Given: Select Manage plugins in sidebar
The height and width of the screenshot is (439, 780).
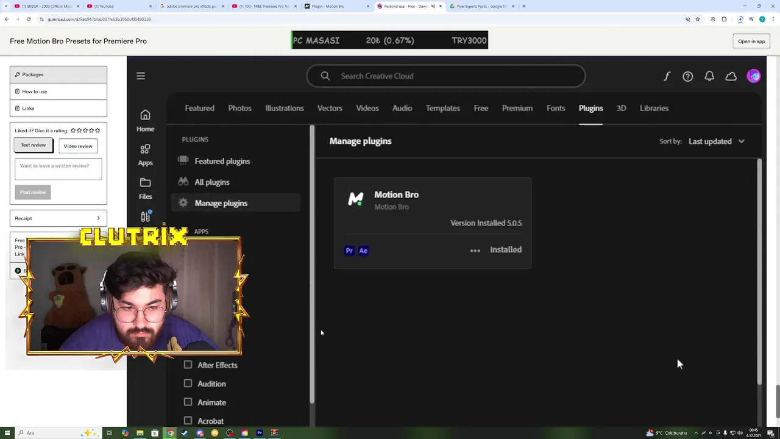Looking at the screenshot, I should pos(235,203).
